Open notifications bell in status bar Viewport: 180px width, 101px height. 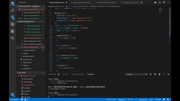168,100
